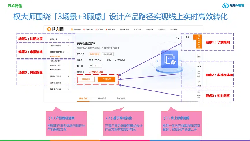Open the 客户成功 nav item
This screenshot has height=141, width=250.
point(137,30)
